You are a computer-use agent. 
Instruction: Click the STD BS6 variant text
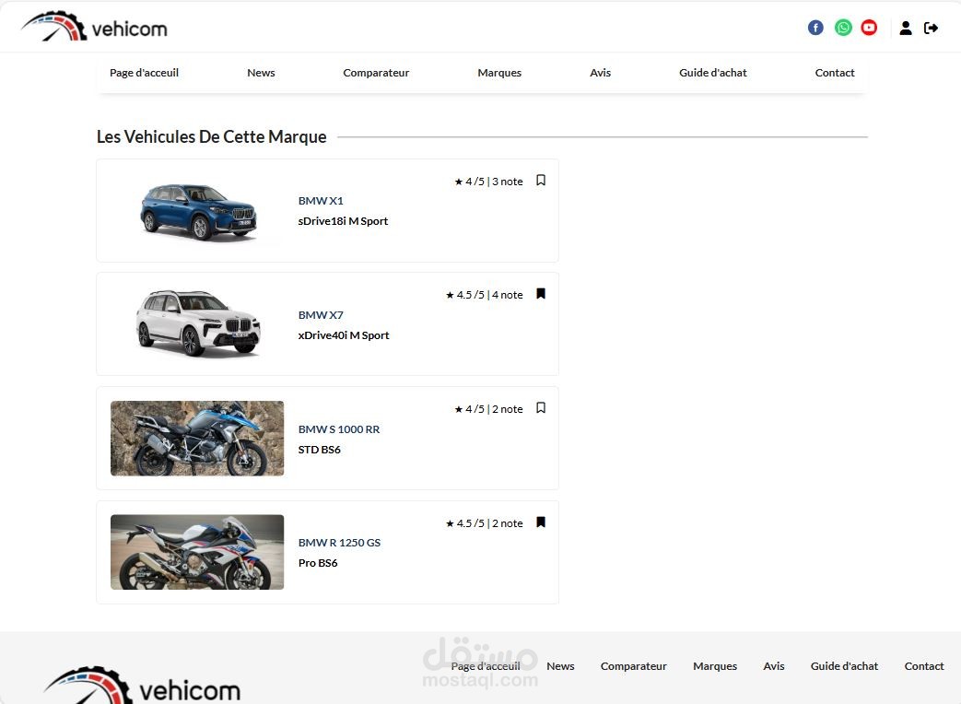[319, 449]
